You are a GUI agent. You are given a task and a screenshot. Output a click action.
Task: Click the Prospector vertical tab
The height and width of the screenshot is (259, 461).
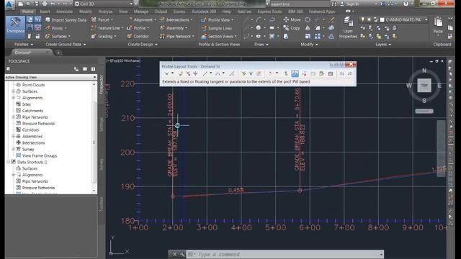[x=102, y=85]
